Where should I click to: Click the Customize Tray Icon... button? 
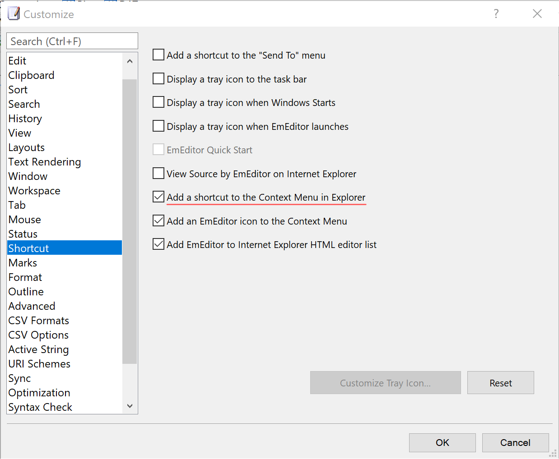[386, 383]
